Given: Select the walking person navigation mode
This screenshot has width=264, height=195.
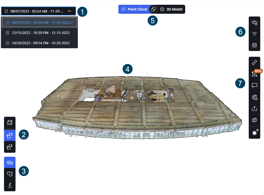Looking at the screenshot, I should (10, 185).
